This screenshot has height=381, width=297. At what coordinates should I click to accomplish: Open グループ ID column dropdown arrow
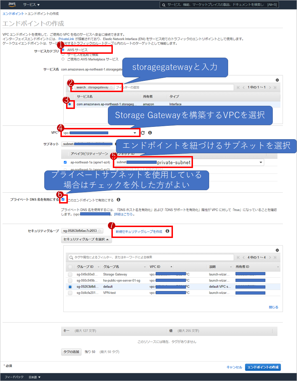point(98,267)
